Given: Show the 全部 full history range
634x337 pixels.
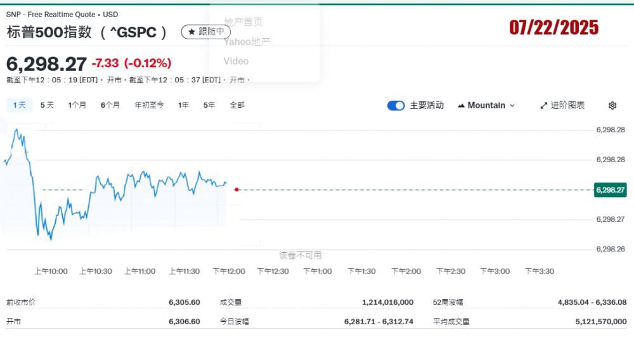Looking at the screenshot, I should 236,105.
